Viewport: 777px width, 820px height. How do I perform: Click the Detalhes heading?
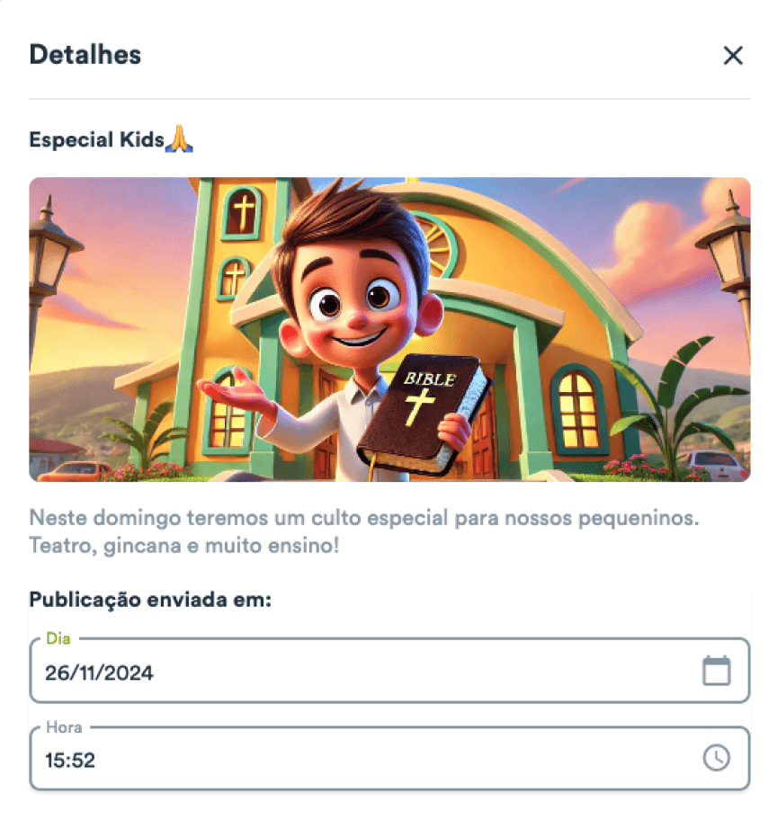tap(85, 54)
